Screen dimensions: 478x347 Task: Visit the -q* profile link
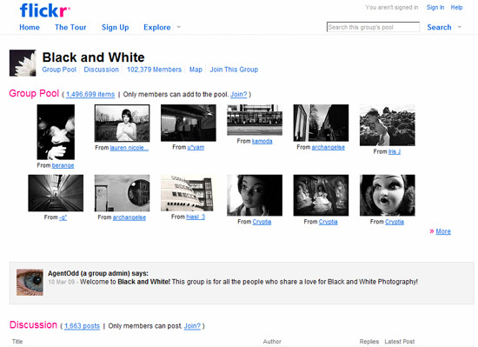63,217
